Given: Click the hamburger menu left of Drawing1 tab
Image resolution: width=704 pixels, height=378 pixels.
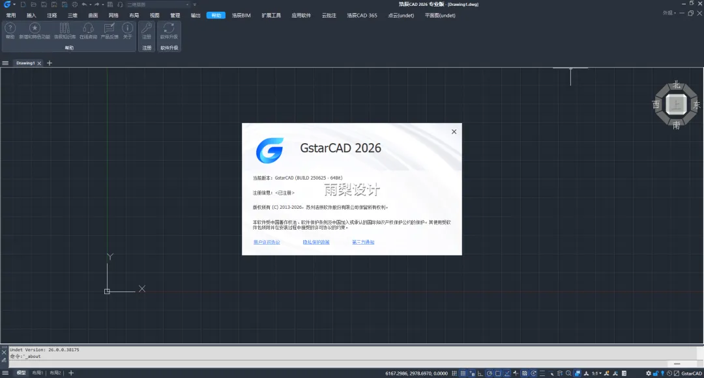Looking at the screenshot, I should point(5,63).
